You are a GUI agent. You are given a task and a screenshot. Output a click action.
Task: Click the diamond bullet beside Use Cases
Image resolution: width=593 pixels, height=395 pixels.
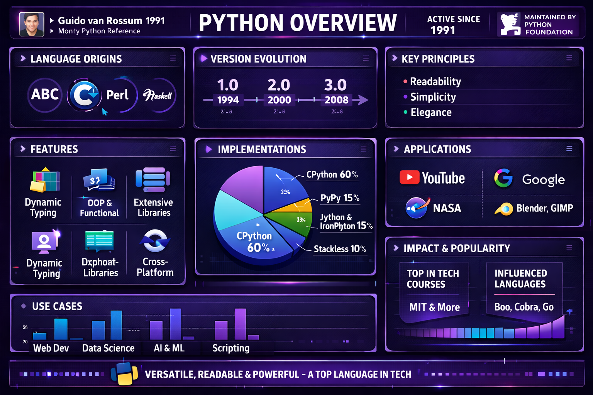click(x=24, y=306)
